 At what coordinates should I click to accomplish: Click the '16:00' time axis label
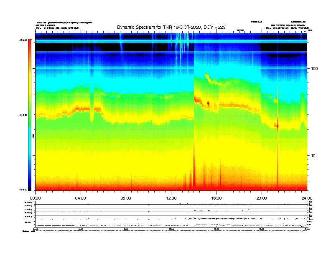click(216, 198)
